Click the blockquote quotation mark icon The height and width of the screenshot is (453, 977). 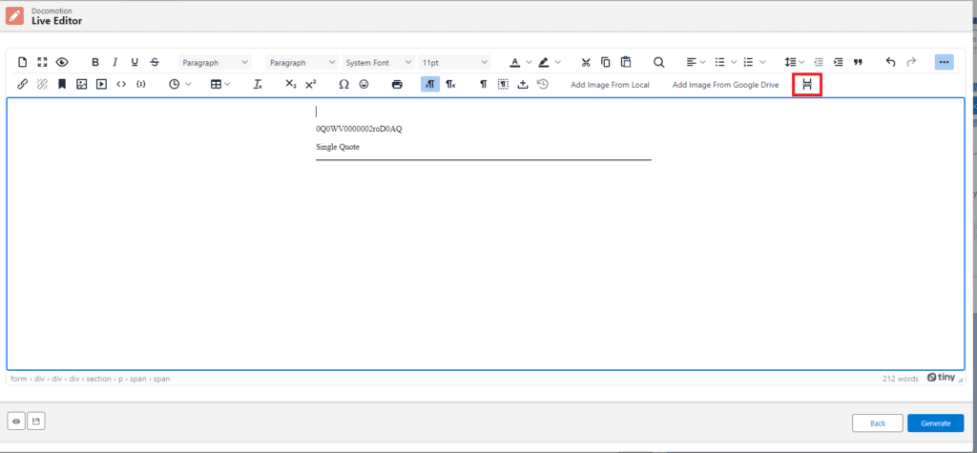[858, 62]
